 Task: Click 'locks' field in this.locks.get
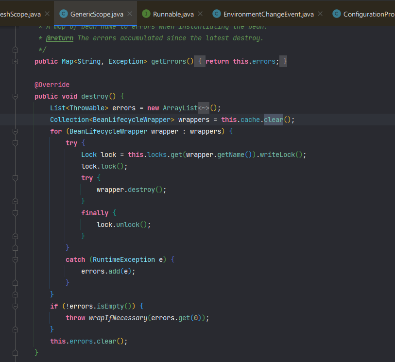coord(157,155)
